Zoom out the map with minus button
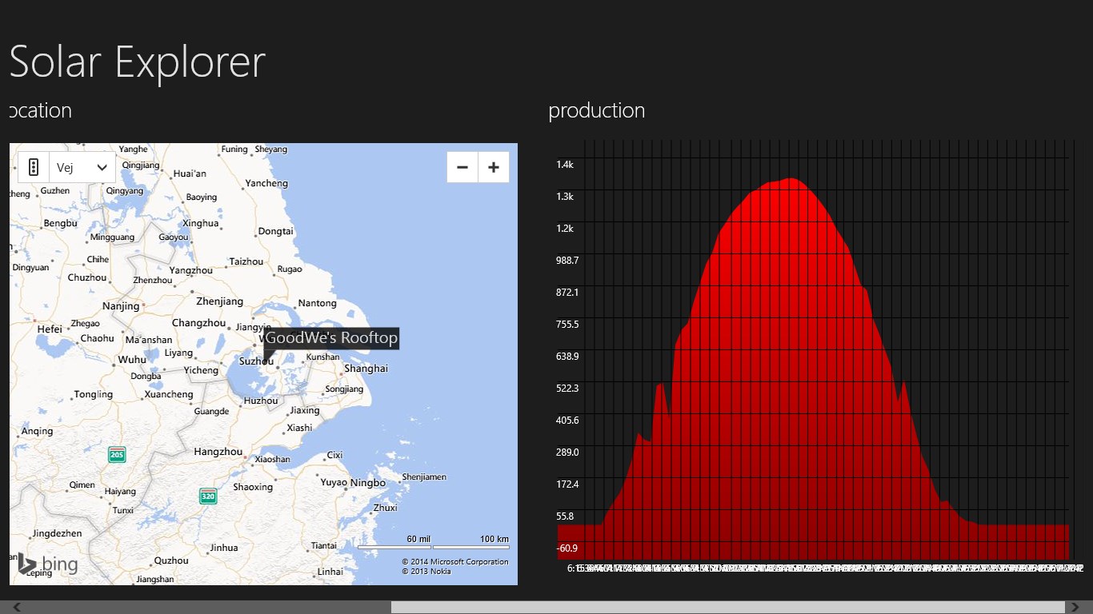 tap(462, 167)
